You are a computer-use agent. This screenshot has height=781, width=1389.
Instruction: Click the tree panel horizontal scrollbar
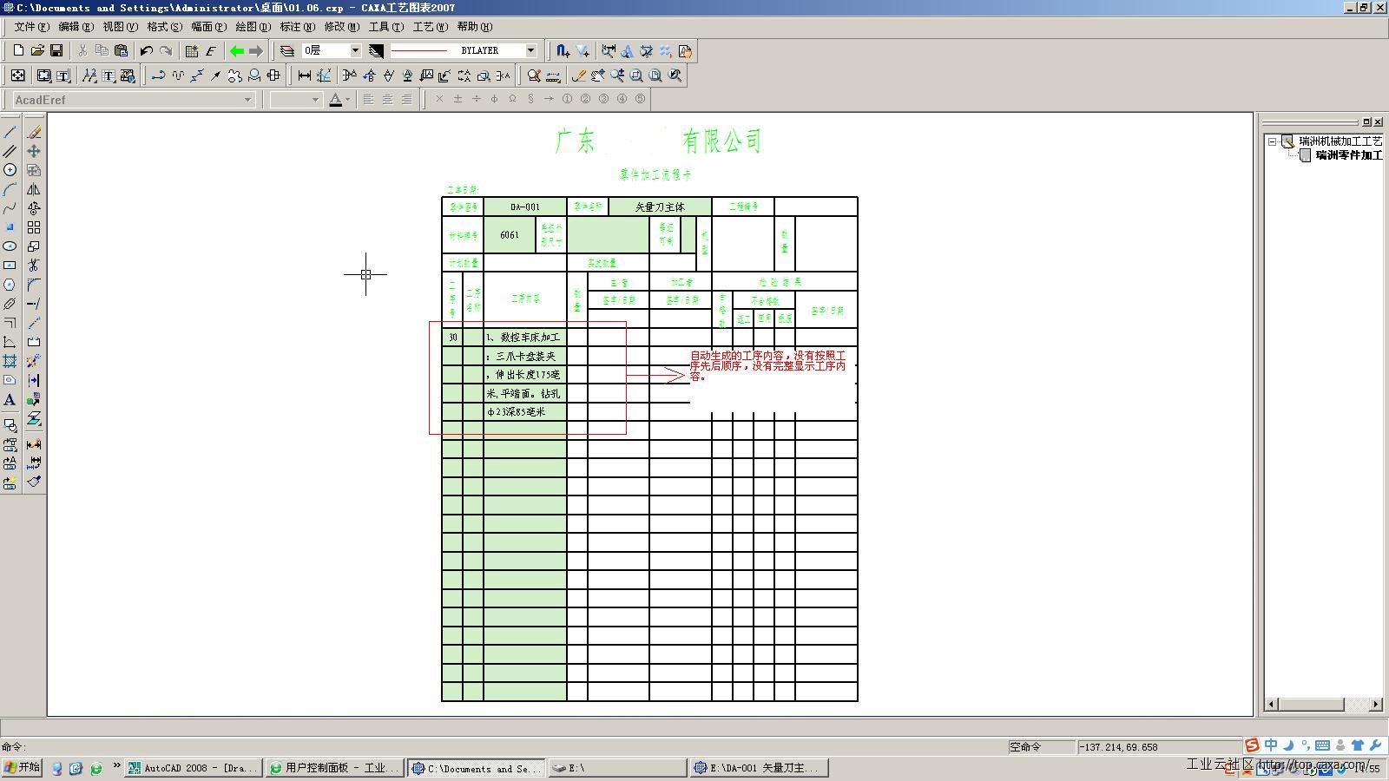[1320, 704]
